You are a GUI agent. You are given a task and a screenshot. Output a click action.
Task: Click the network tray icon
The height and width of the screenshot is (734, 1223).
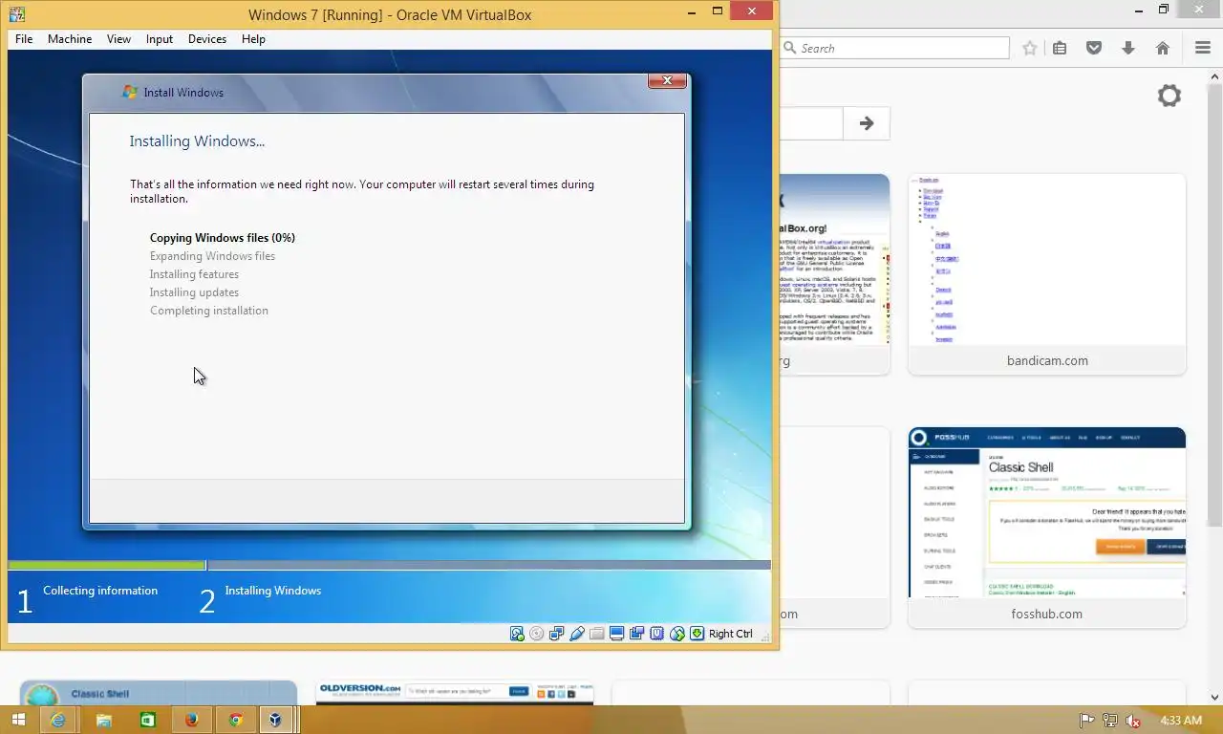pyautogui.click(x=1109, y=721)
